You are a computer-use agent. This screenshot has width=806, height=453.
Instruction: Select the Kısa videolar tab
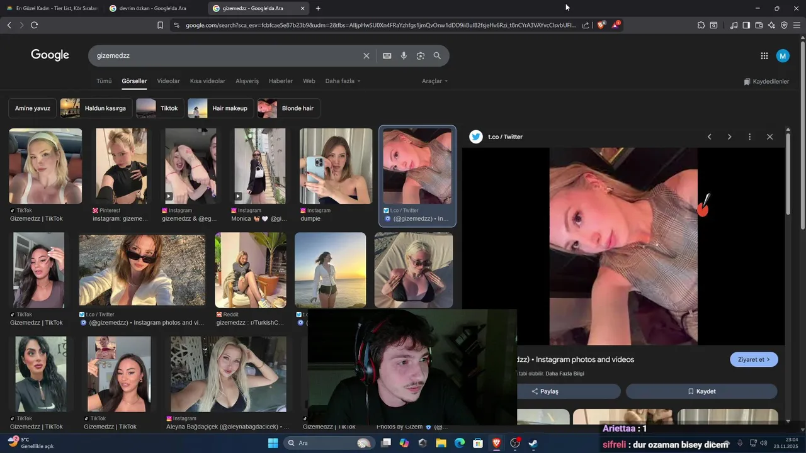coord(208,81)
